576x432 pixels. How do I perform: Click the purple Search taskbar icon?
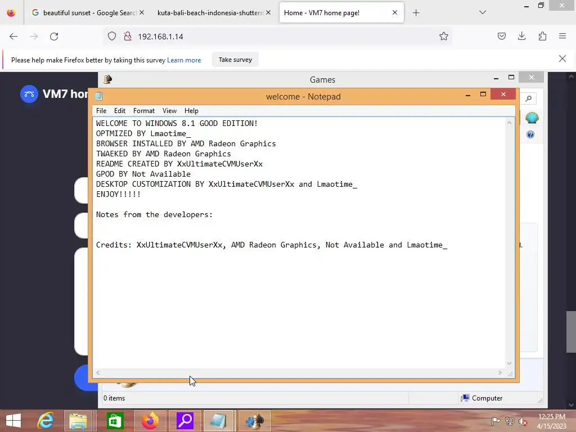184,421
